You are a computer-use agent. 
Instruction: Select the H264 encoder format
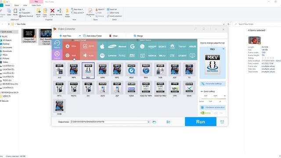[131, 88]
